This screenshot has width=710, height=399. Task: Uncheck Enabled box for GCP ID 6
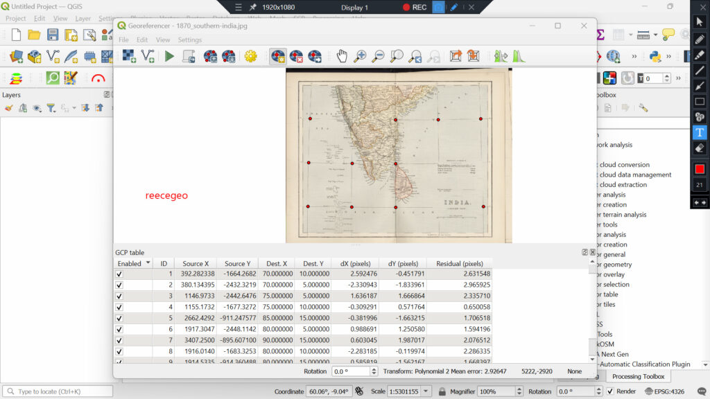(x=119, y=329)
